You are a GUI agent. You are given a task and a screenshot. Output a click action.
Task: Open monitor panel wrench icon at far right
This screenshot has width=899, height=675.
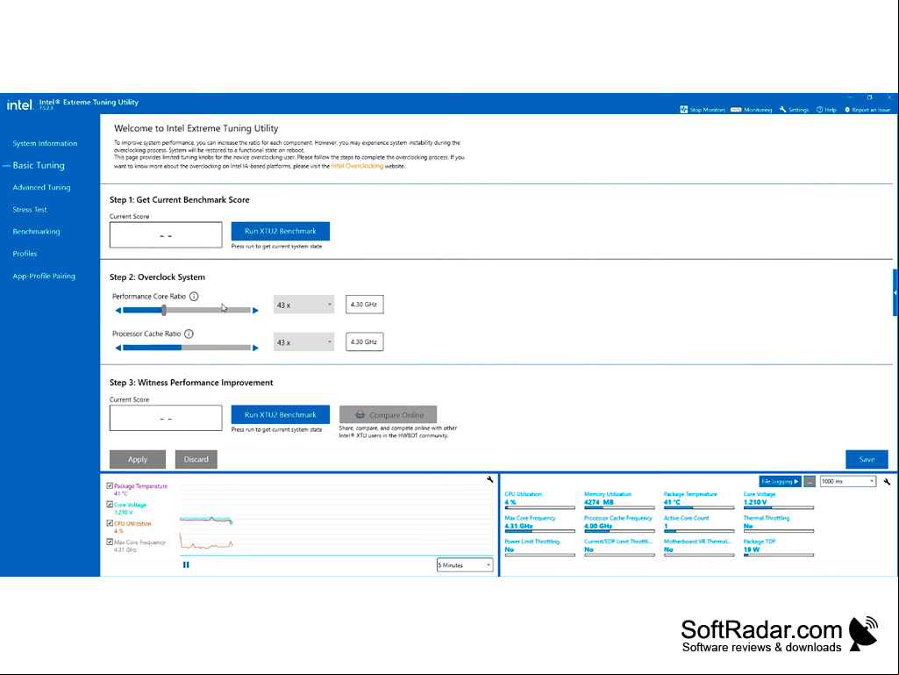887,482
